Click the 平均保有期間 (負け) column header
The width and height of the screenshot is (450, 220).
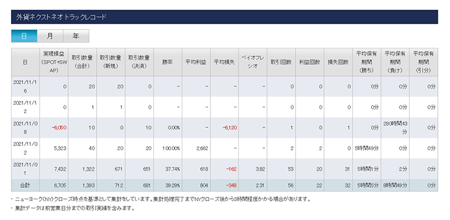pyautogui.click(x=395, y=62)
